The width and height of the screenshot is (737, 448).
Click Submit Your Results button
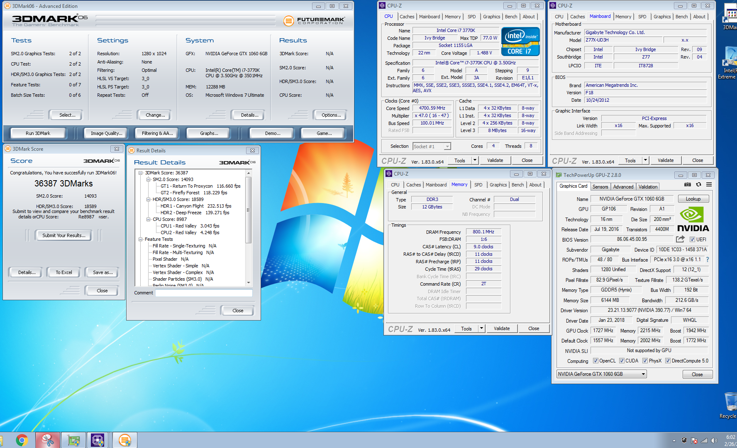64,235
